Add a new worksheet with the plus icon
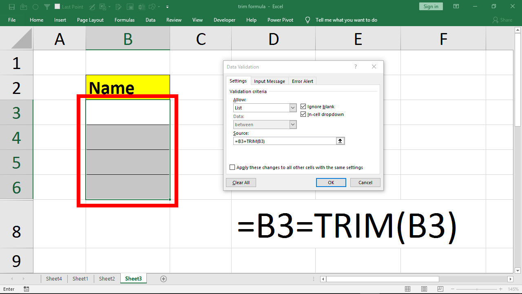522x294 pixels. [164, 278]
